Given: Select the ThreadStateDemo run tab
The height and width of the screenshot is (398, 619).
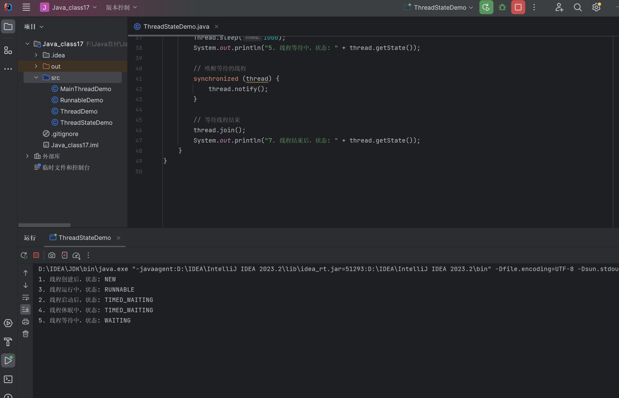Looking at the screenshot, I should pyautogui.click(x=85, y=238).
